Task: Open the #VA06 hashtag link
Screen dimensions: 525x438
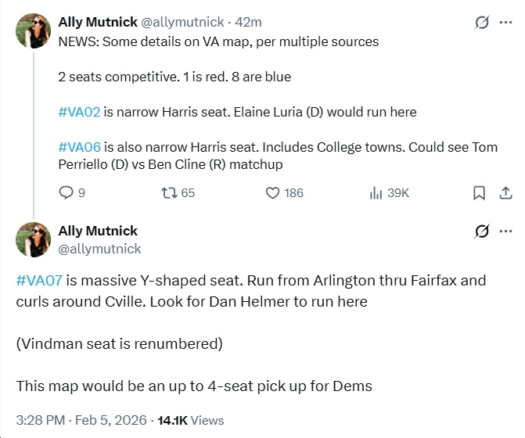Action: pos(80,147)
